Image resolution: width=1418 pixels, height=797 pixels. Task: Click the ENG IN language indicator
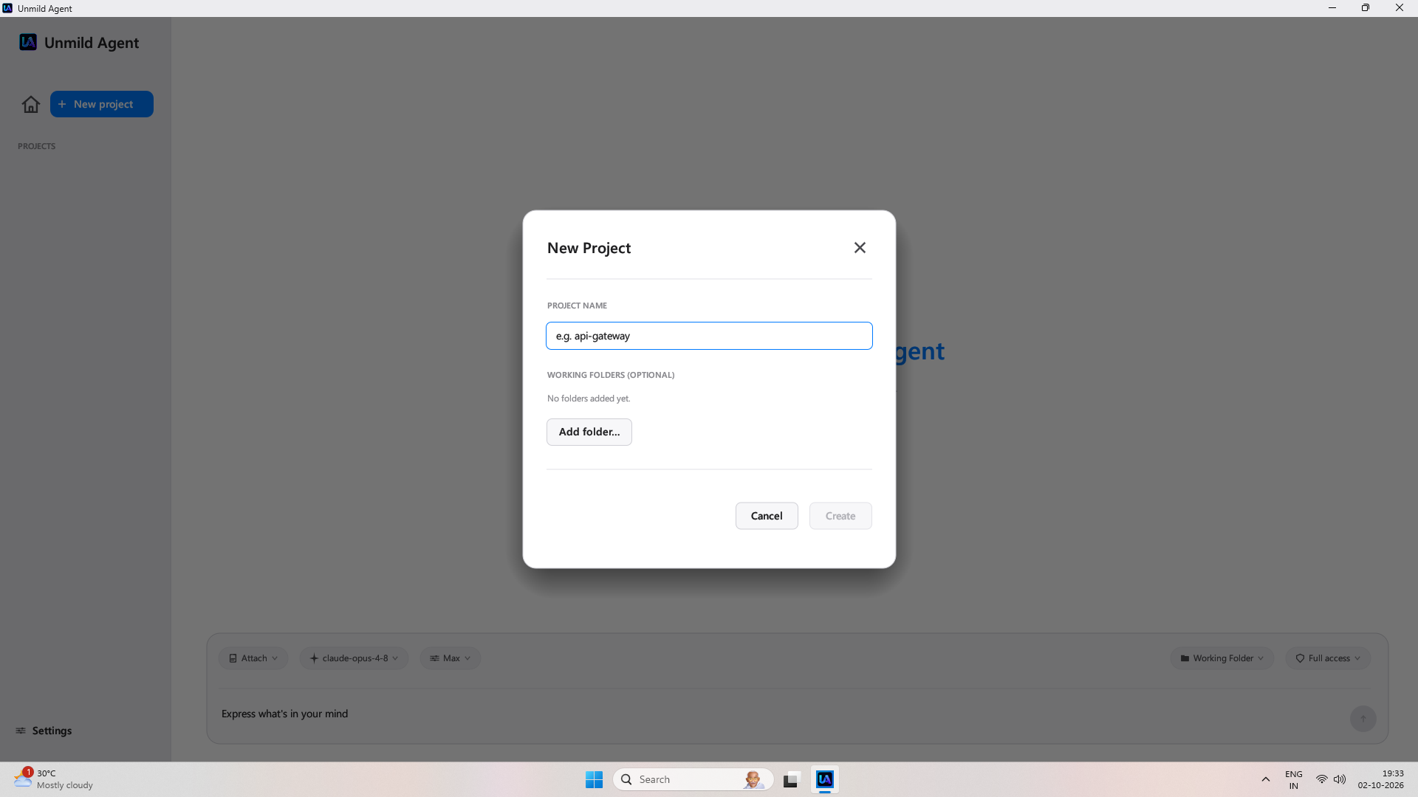pyautogui.click(x=1293, y=779)
